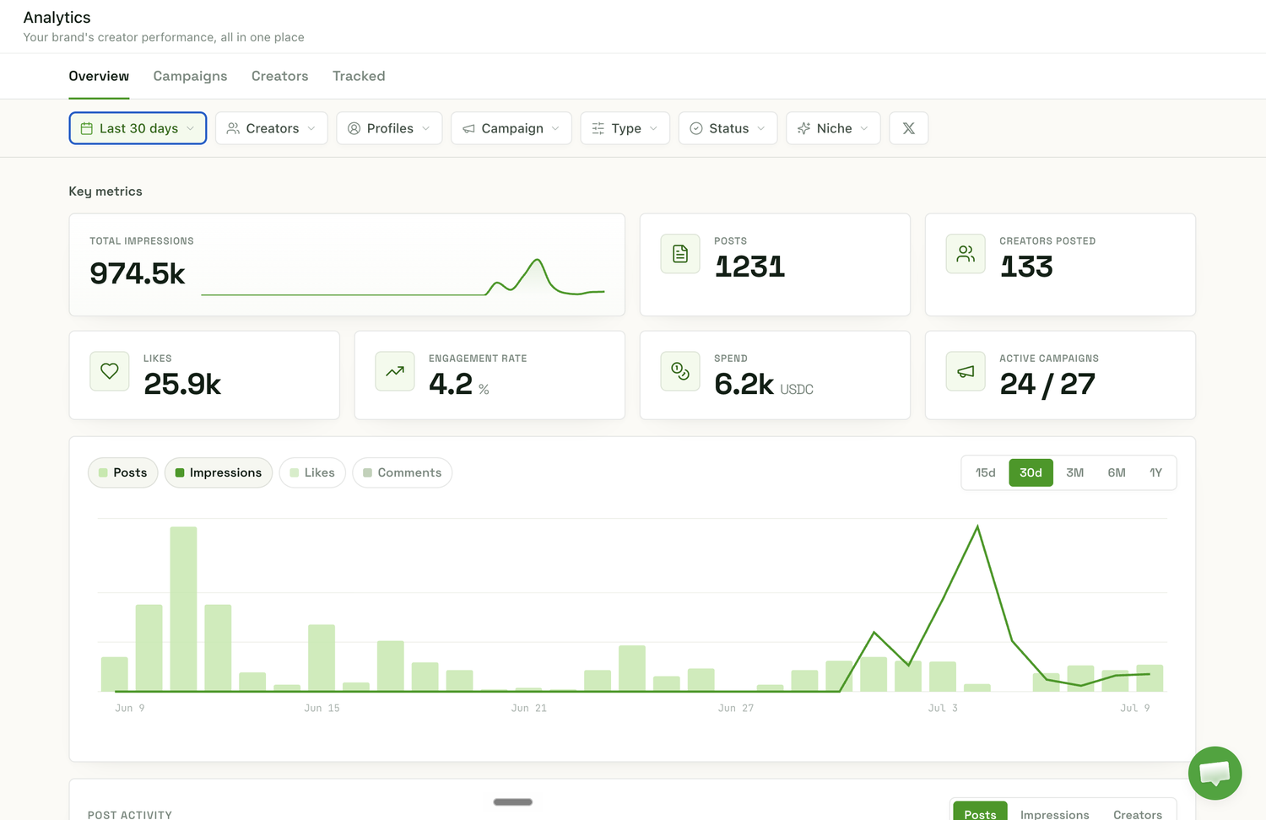The image size is (1266, 820).
Task: Expand the Creators filter chevron
Action: 311,128
